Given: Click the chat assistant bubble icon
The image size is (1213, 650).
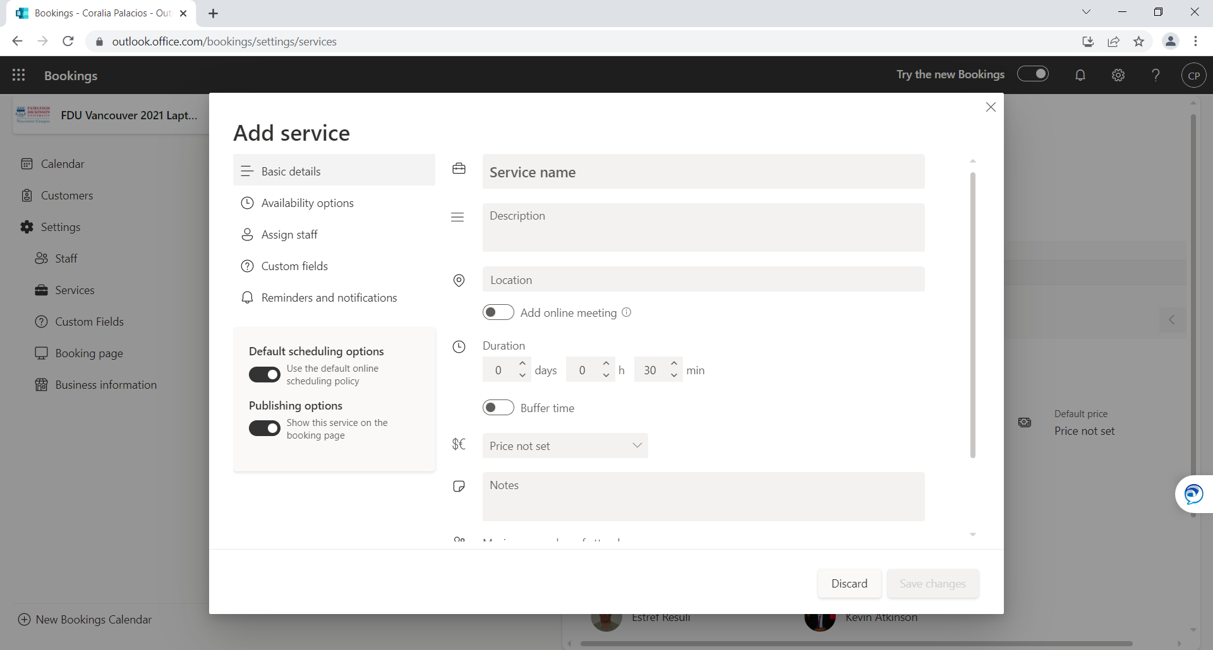Looking at the screenshot, I should pyautogui.click(x=1193, y=493).
